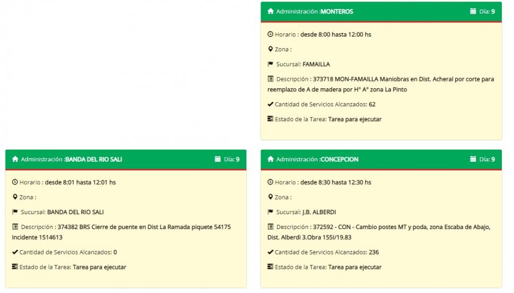Select the Administración MONTEROS header title

pyautogui.click(x=314, y=11)
